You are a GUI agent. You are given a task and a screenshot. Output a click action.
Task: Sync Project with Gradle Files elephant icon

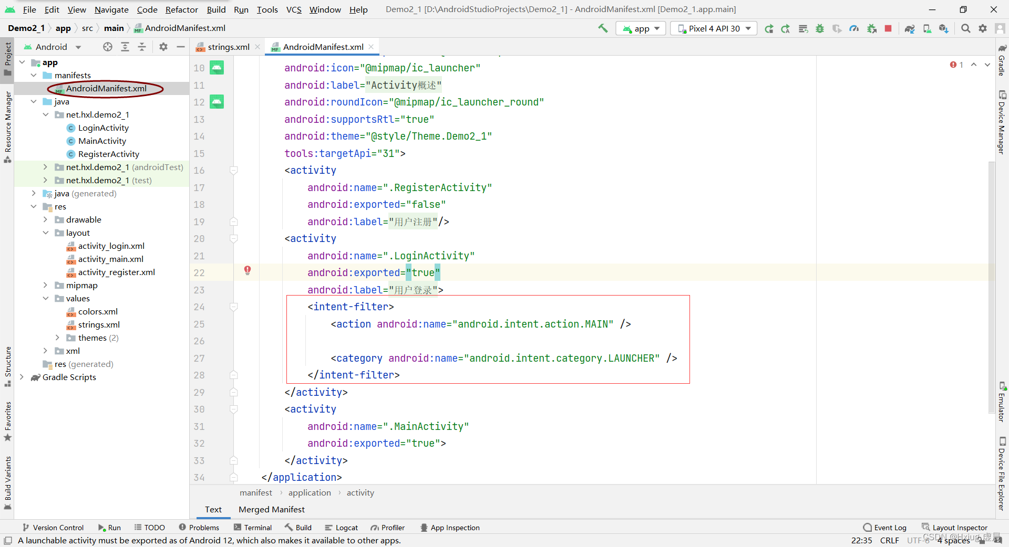click(910, 28)
